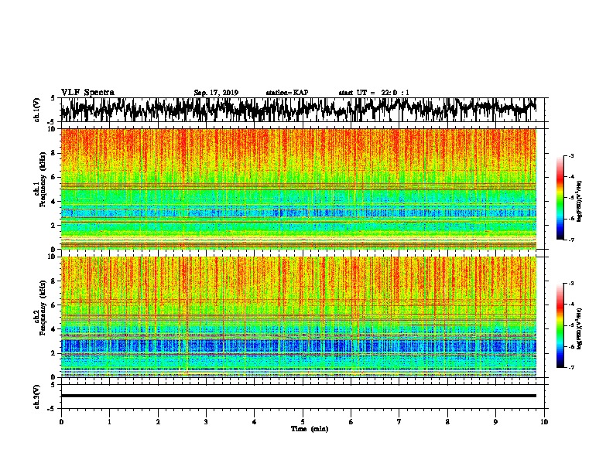Click the time axis tick label 3
The height and width of the screenshot is (473, 613).
[x=206, y=422]
